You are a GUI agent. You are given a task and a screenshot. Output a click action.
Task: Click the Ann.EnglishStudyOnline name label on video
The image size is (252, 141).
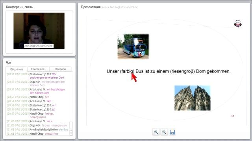[39, 46]
